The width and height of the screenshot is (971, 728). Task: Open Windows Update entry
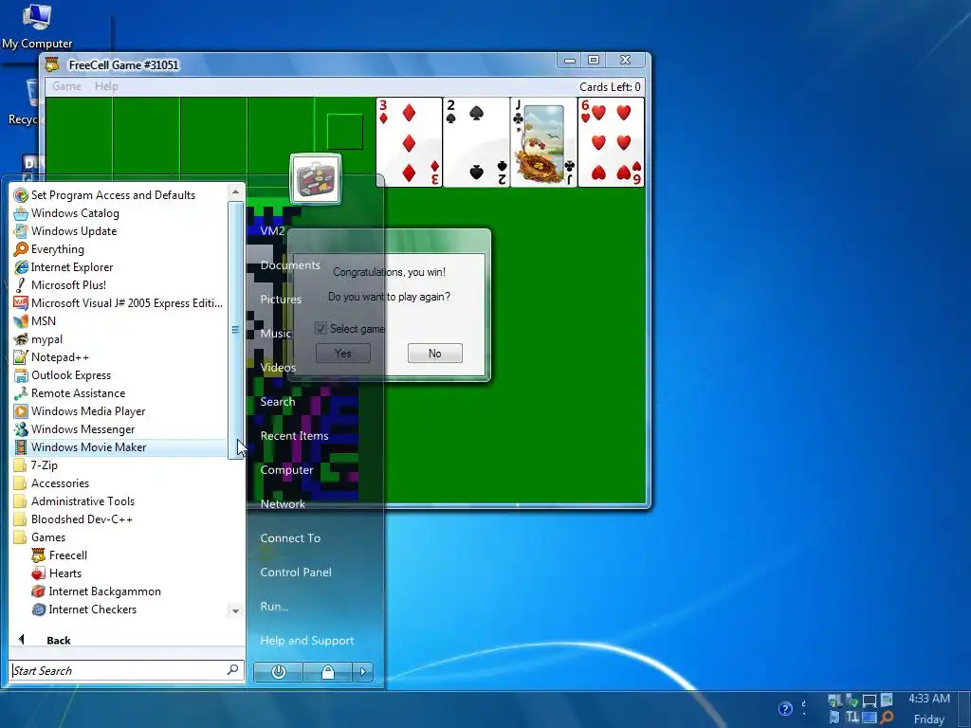65,231
